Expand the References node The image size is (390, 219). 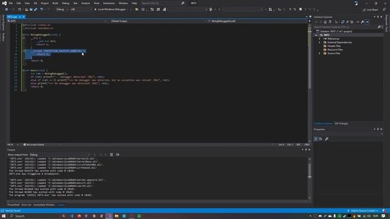(x=319, y=39)
